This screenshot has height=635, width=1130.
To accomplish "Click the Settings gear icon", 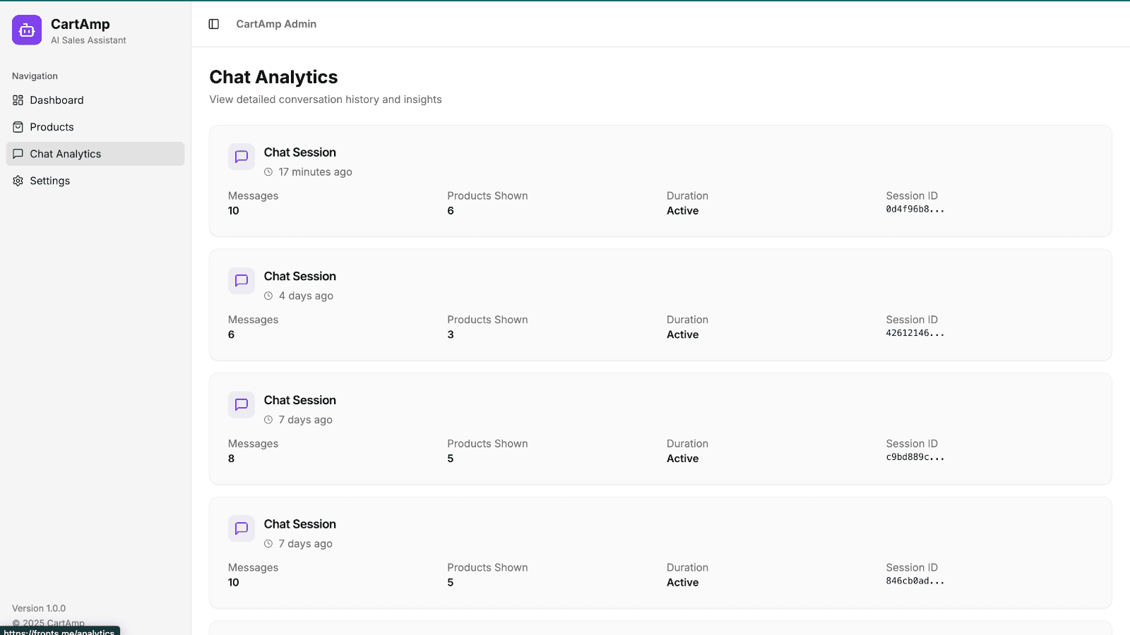I will pyautogui.click(x=18, y=181).
